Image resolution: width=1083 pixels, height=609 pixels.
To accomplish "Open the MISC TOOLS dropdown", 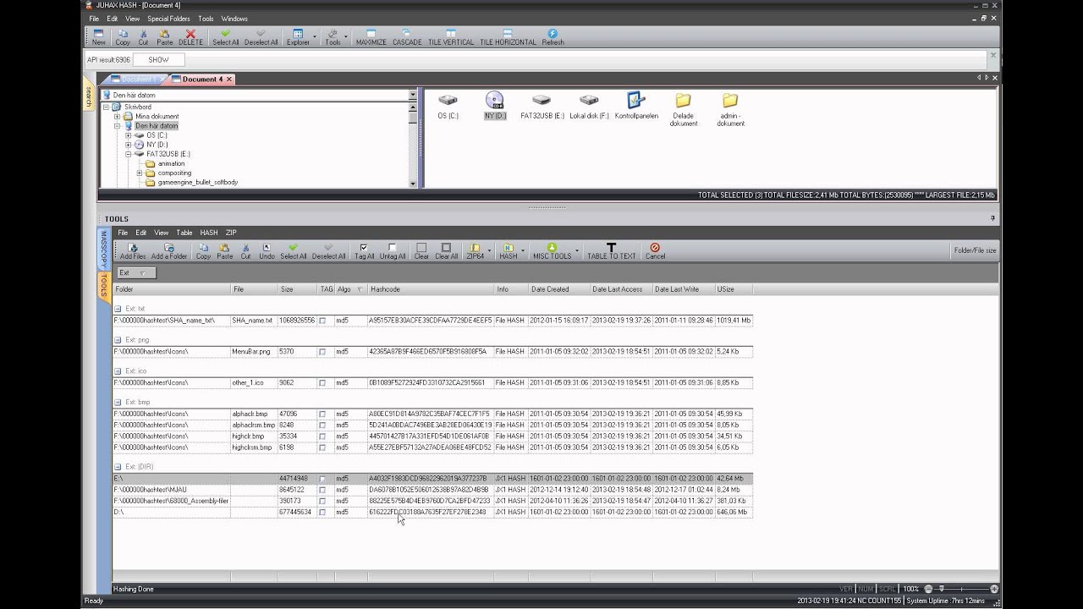I will click(x=577, y=251).
